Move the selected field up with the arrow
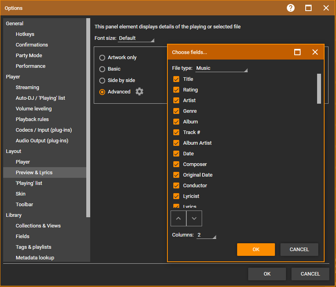The height and width of the screenshot is (287, 336). click(178, 218)
